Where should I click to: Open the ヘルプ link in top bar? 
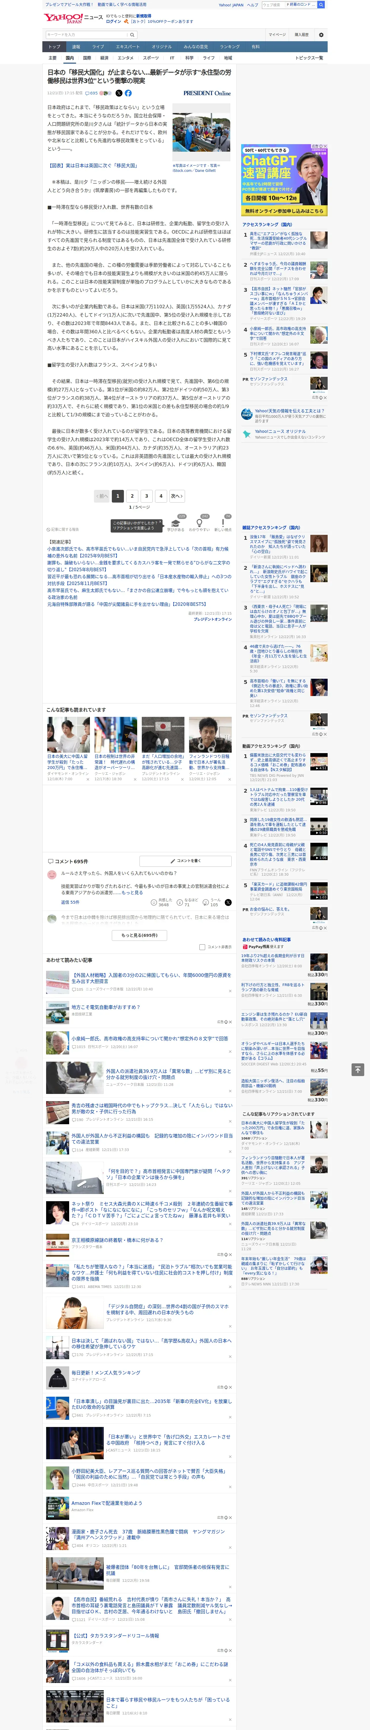(x=252, y=5)
